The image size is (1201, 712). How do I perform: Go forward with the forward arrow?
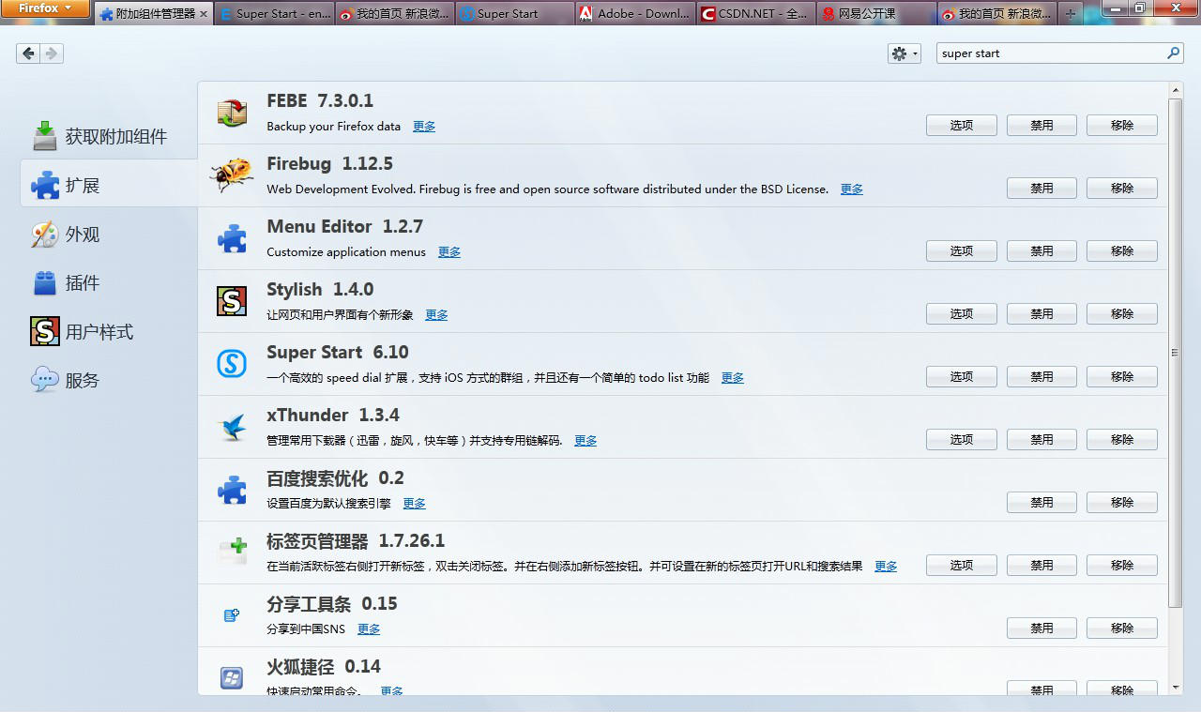point(52,53)
